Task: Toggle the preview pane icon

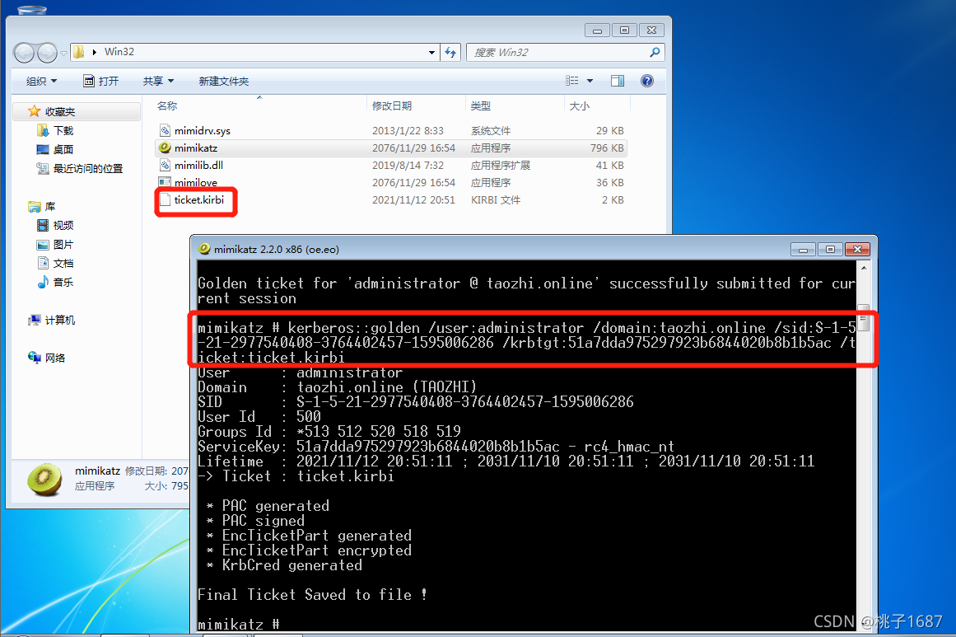Action: [618, 81]
